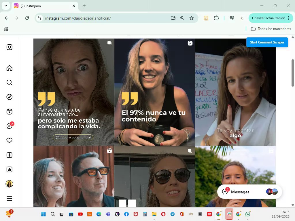This screenshot has height=221, width=295.
Task: Open post 'Te voy a contar algo'
Action: tap(235, 92)
